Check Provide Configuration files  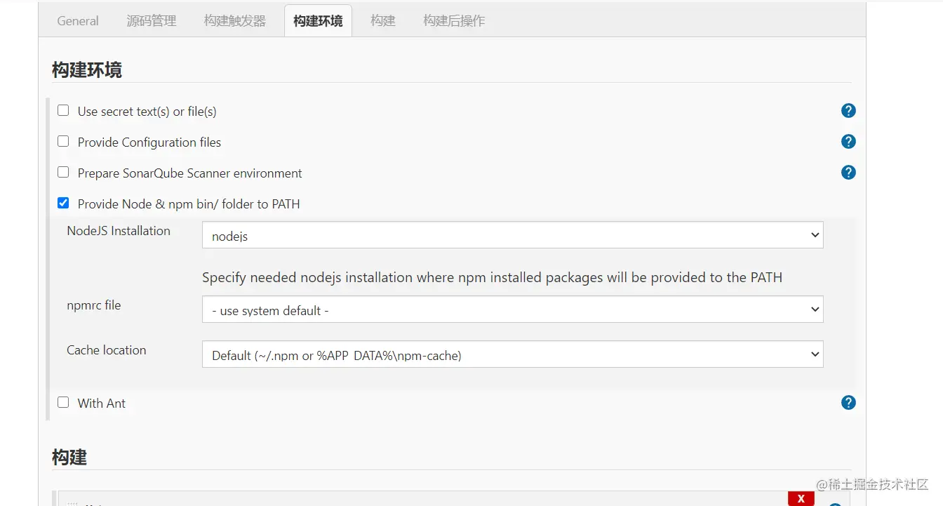[x=63, y=142]
